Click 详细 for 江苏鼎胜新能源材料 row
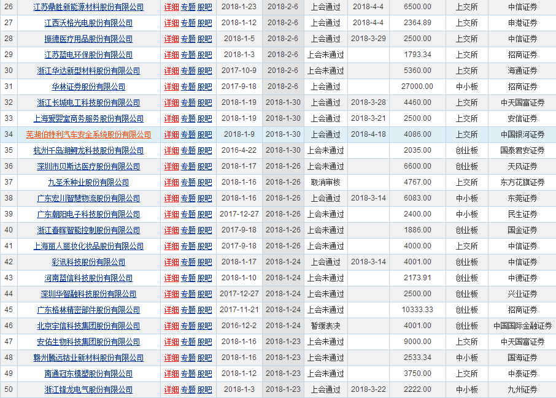Image resolution: width=556 pixels, height=398 pixels. (x=172, y=7)
